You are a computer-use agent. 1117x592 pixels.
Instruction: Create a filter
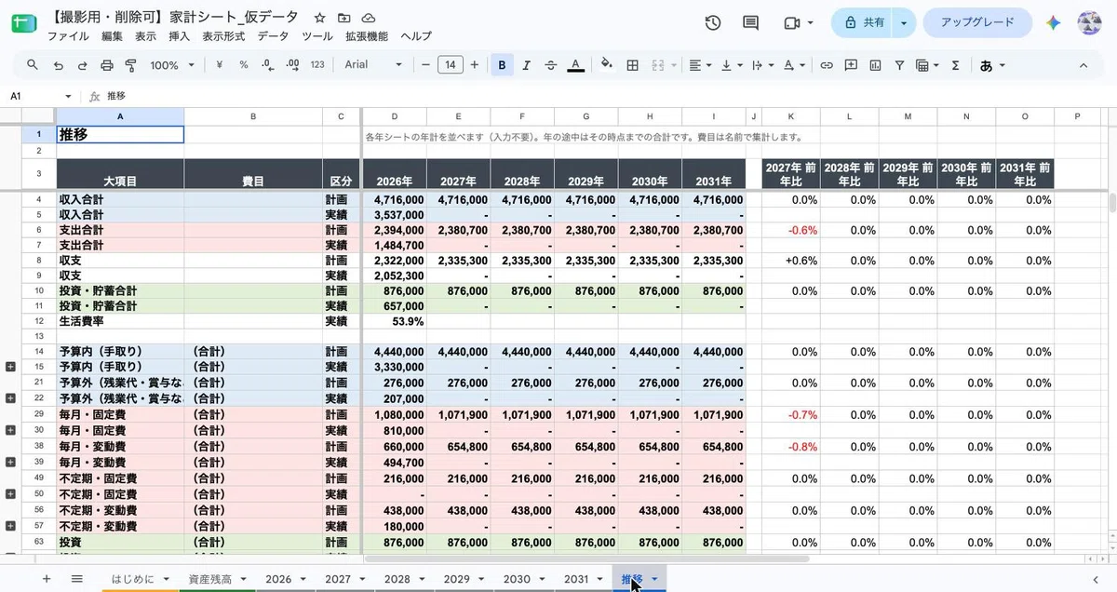(x=899, y=65)
